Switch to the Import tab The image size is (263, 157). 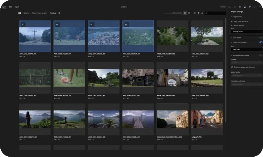pos(4,7)
